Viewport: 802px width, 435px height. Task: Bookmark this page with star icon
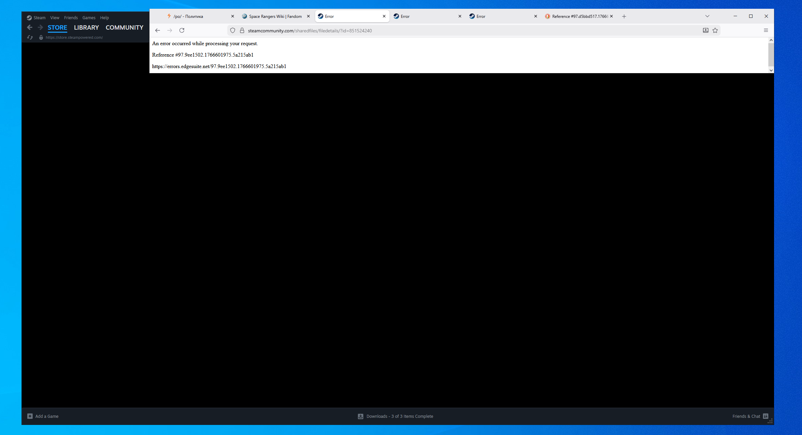click(x=715, y=30)
